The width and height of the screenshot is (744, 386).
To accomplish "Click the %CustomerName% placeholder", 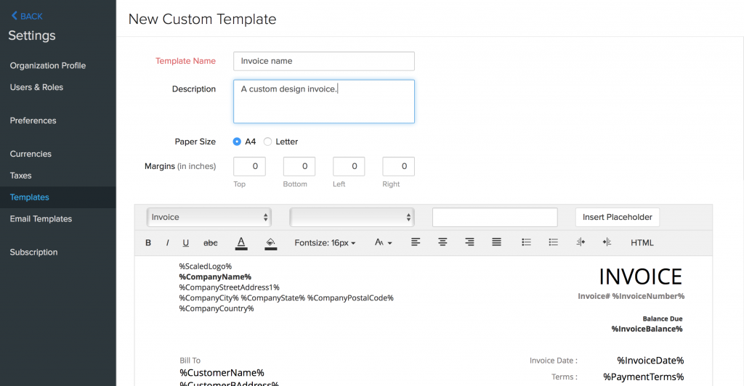I will (x=222, y=373).
